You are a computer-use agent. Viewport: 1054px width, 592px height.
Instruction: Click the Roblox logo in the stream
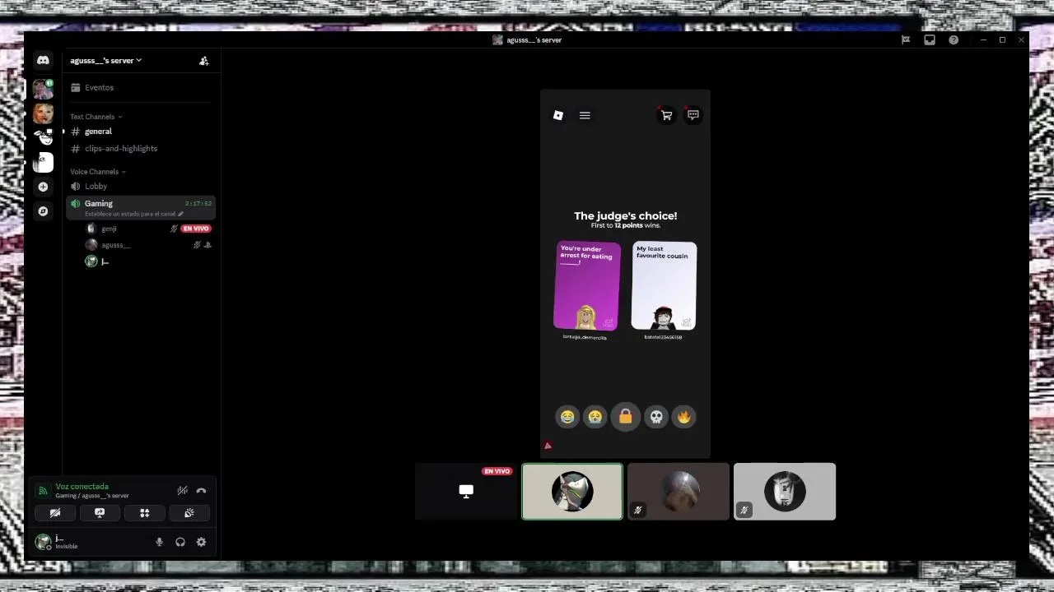558,115
